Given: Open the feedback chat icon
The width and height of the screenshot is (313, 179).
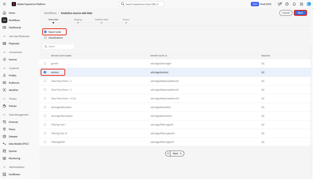Looking at the screenshot, I should click(280, 4).
